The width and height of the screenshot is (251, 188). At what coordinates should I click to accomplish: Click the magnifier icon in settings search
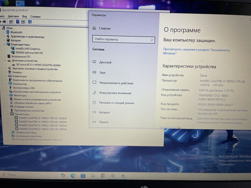(x=152, y=40)
